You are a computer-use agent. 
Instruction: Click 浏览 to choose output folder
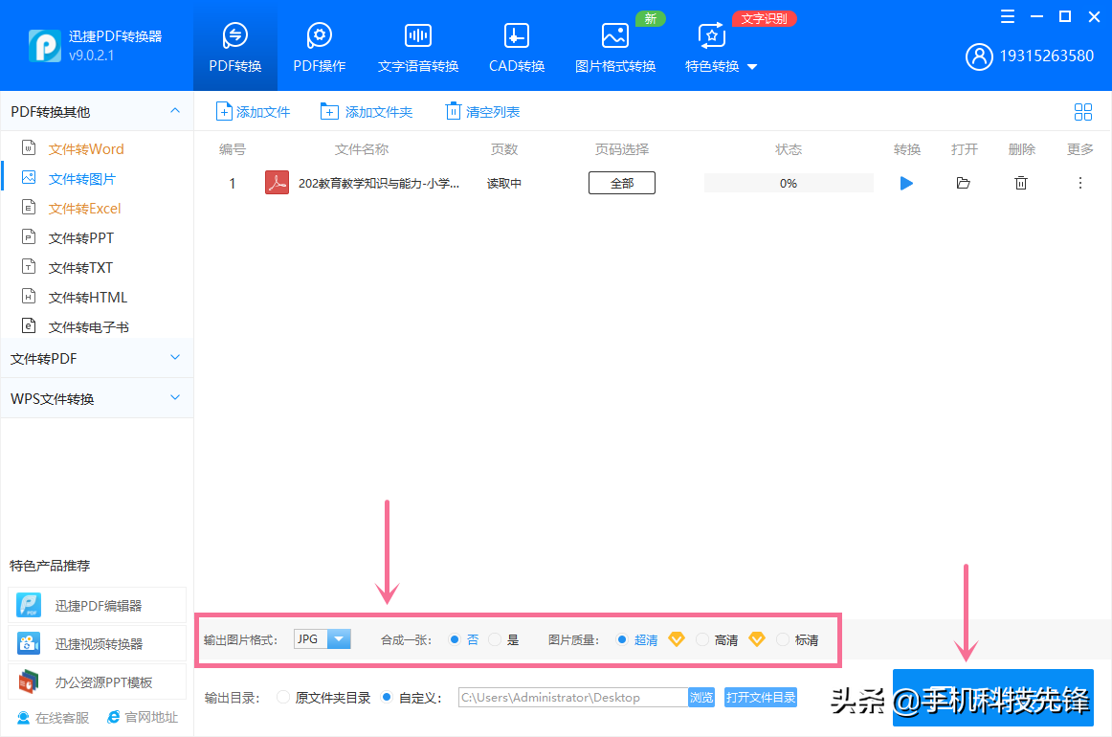click(x=701, y=697)
